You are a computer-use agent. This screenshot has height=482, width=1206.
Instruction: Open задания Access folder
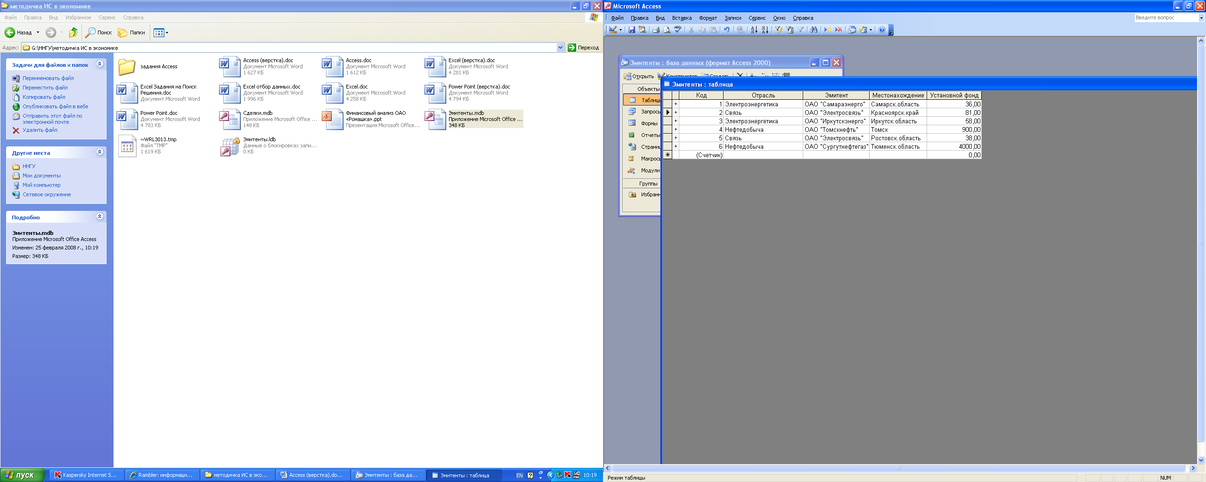148,66
